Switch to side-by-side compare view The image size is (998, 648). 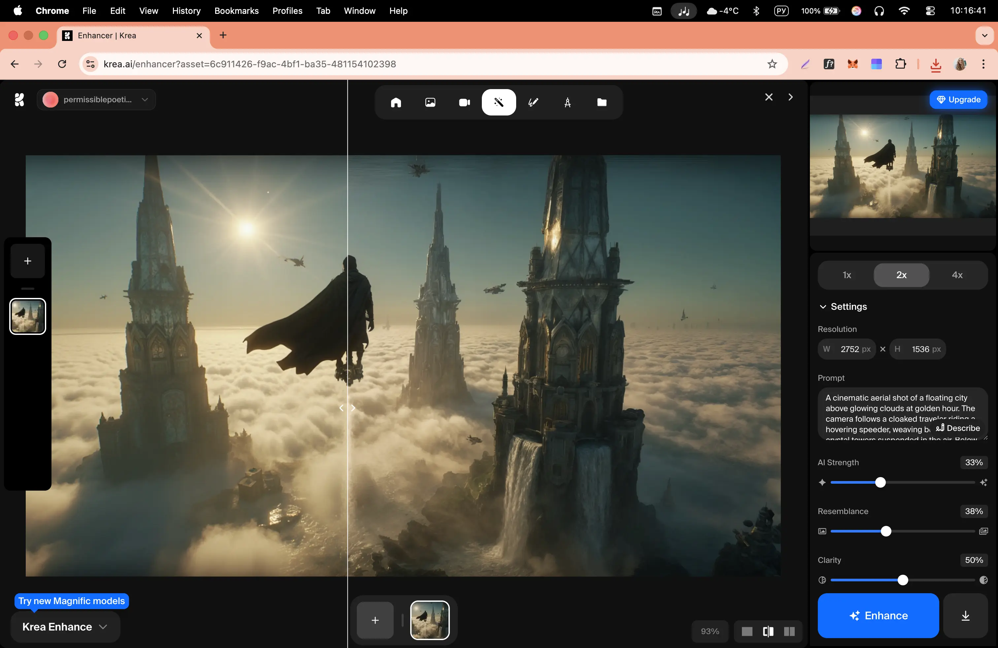point(789,631)
